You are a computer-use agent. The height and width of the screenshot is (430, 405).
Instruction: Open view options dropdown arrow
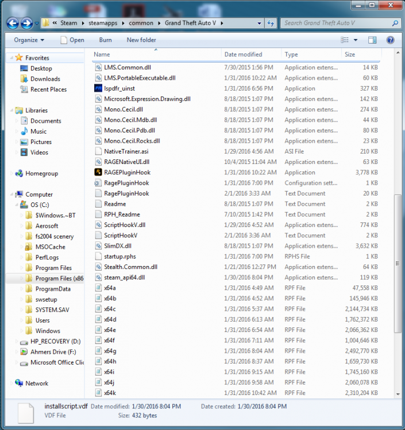tap(356, 40)
